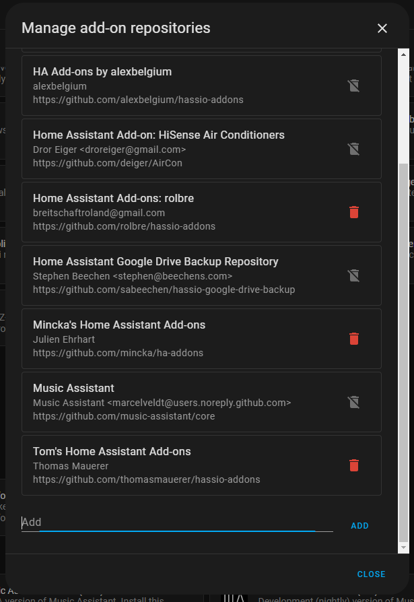Click the sabeechen/hassio-google-drive-backup URL
Image resolution: width=414 pixels, height=602 pixels.
164,290
